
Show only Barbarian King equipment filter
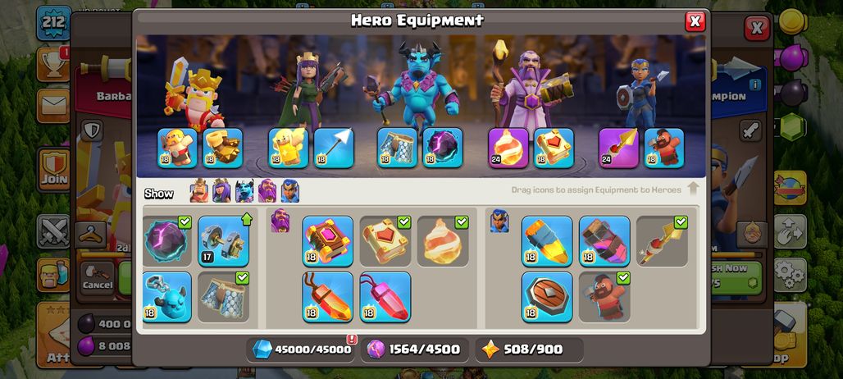coord(199,191)
